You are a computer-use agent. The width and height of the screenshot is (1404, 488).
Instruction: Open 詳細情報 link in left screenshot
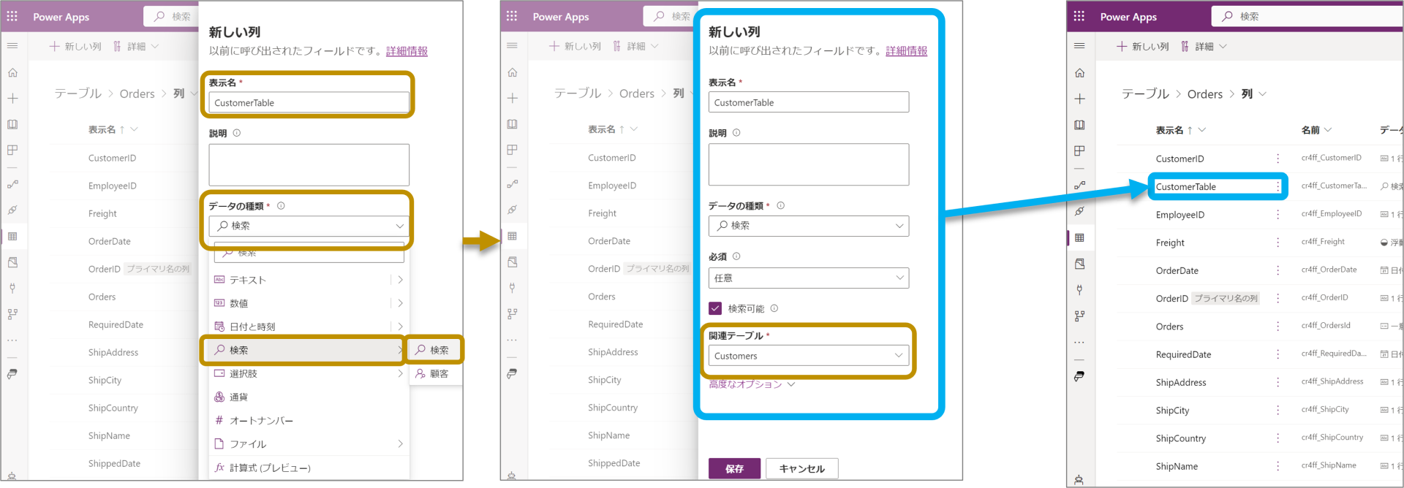pos(407,51)
